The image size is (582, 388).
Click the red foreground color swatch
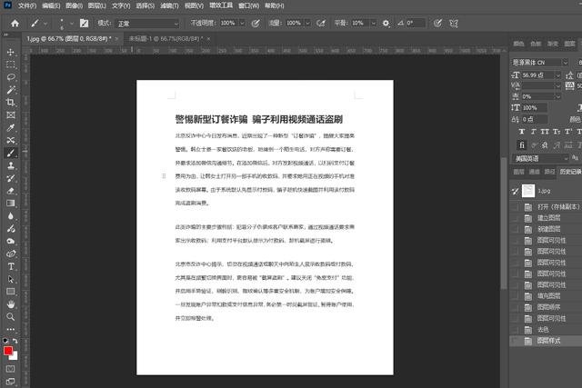[x=8, y=351]
